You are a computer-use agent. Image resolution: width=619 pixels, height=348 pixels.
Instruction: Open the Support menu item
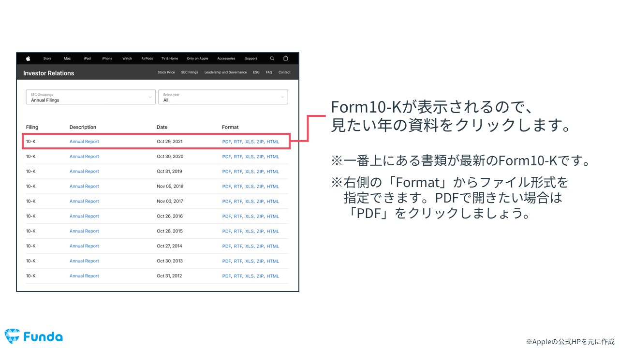coord(251,58)
